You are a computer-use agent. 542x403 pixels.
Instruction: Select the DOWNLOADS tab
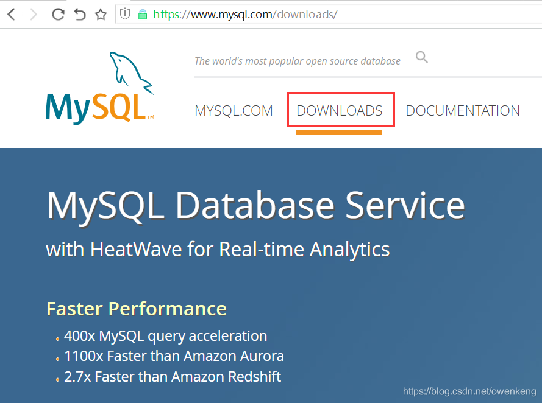click(x=340, y=111)
